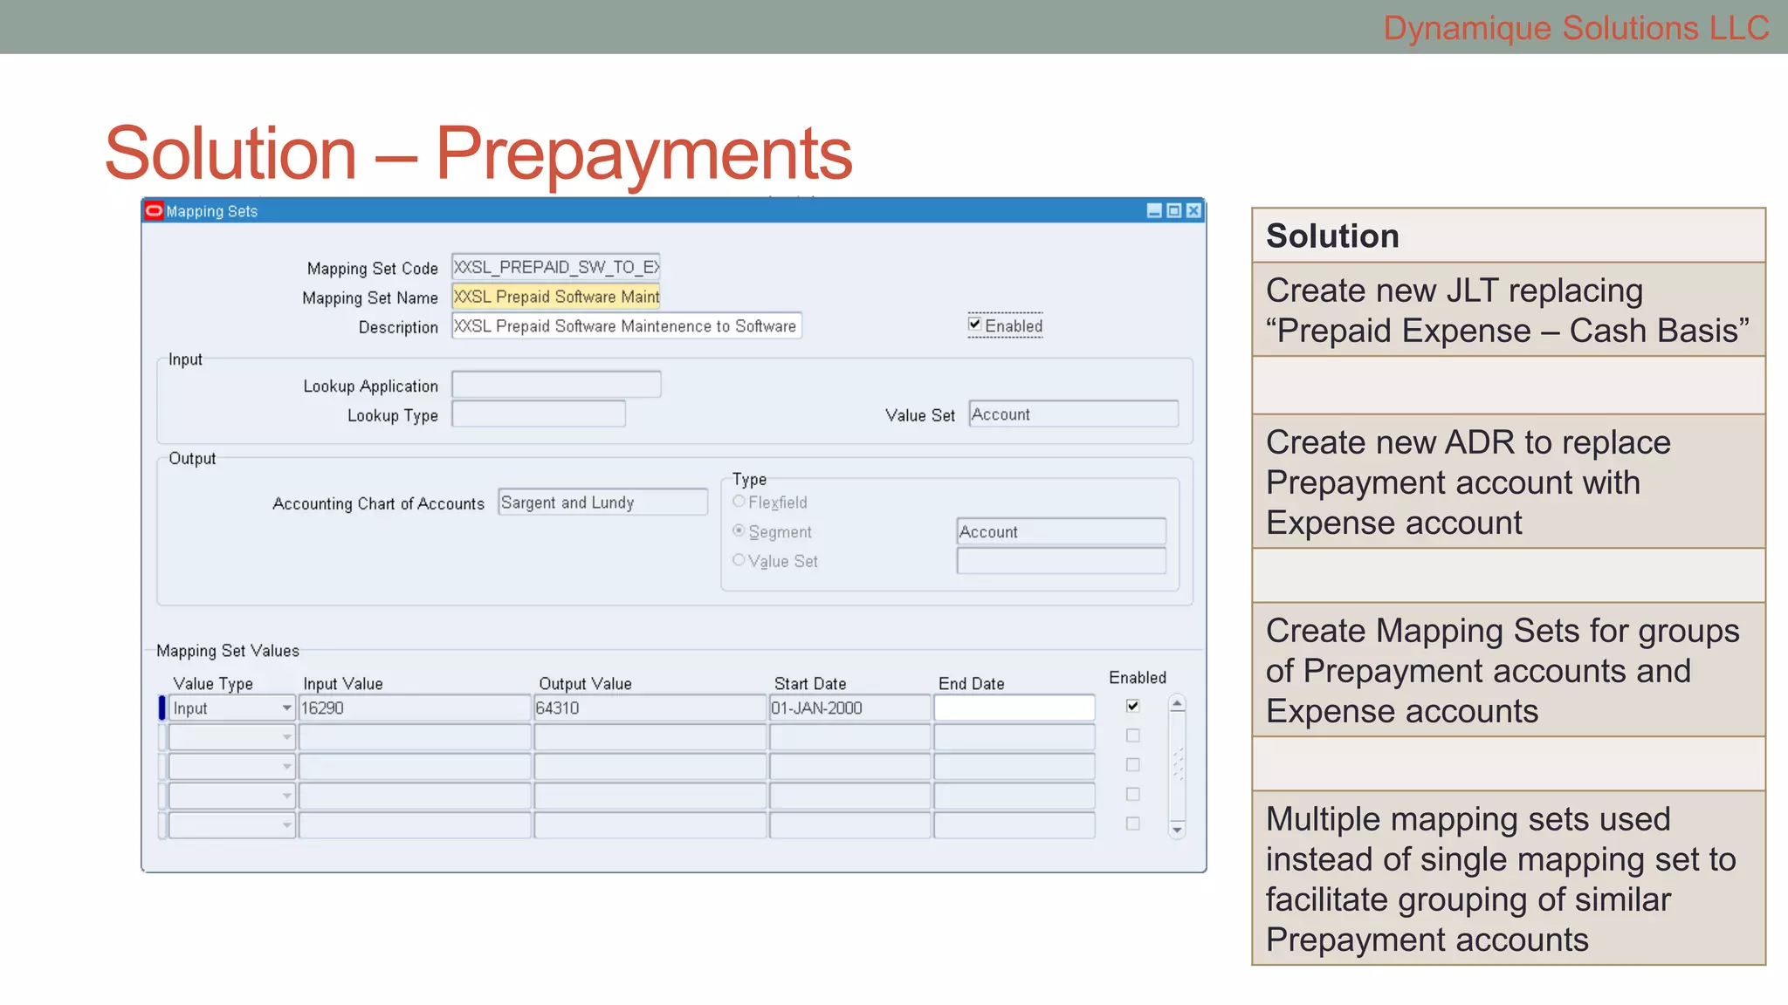The width and height of the screenshot is (1788, 1005).
Task: Click the Lookup Application field
Action: (555, 385)
